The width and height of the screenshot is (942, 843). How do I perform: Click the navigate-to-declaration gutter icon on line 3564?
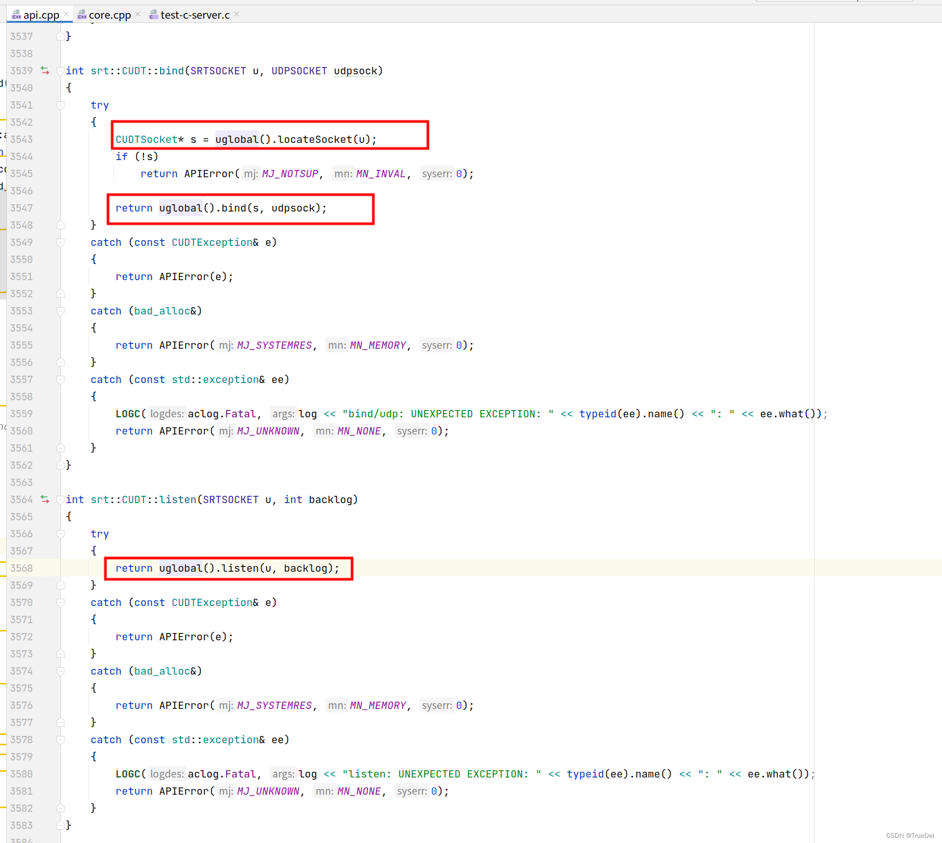(45, 499)
